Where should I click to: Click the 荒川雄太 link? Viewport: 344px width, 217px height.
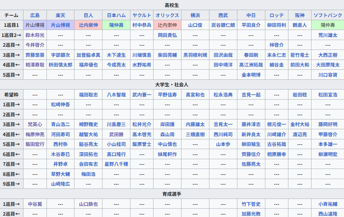(x=328, y=35)
